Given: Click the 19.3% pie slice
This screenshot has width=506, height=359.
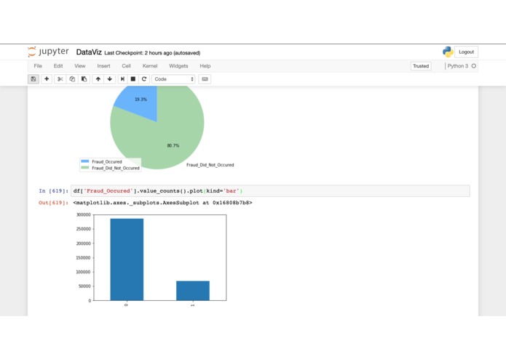Looking at the screenshot, I should (x=139, y=102).
